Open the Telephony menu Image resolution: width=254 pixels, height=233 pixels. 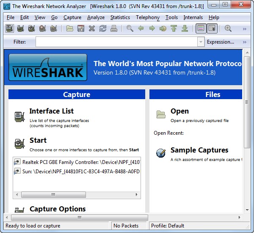[x=148, y=17]
